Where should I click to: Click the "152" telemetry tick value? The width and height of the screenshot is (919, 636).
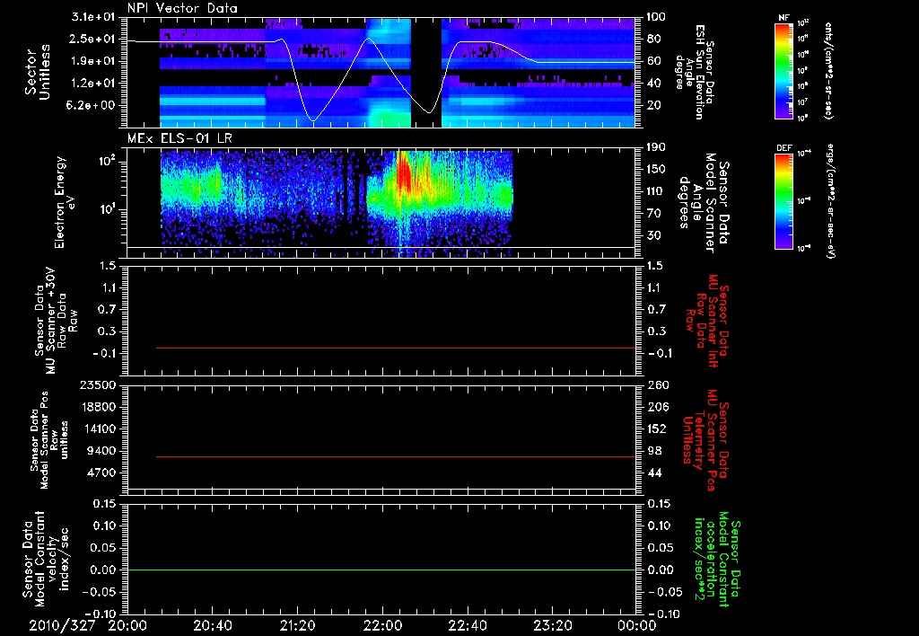656,428
